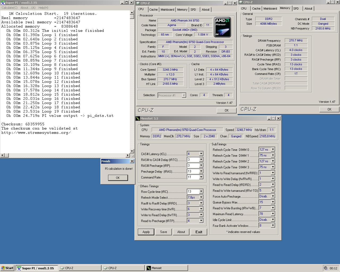Click the DRAM Frequency 270.7 MHz field
Image resolution: width=340 pixels, height=272 pixels.
coord(296,40)
